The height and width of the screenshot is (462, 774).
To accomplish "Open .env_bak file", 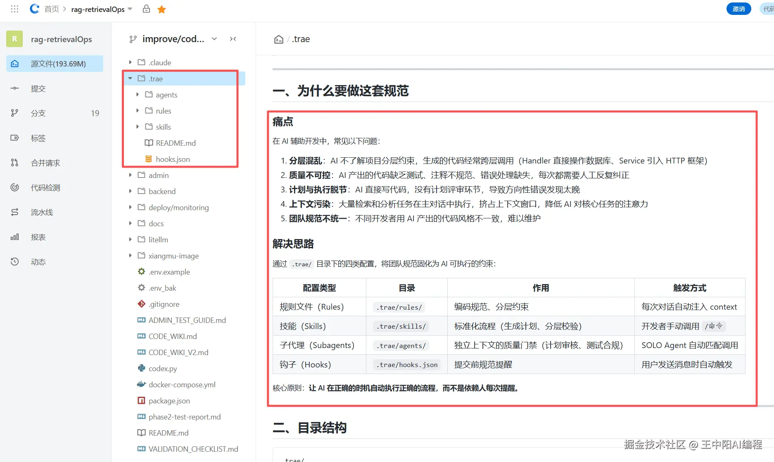I will pyautogui.click(x=162, y=288).
